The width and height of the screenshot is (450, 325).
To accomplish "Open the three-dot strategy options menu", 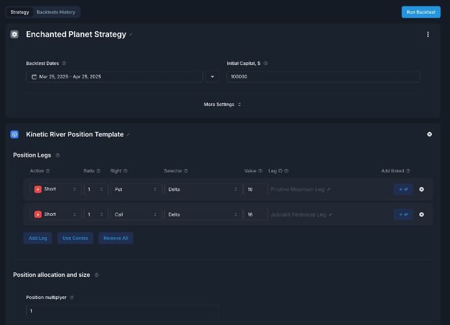I will pos(428,34).
